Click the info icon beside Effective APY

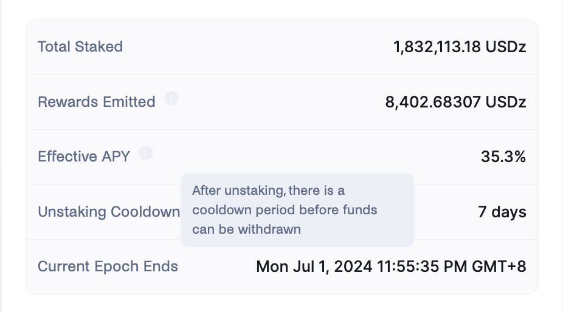click(x=145, y=153)
